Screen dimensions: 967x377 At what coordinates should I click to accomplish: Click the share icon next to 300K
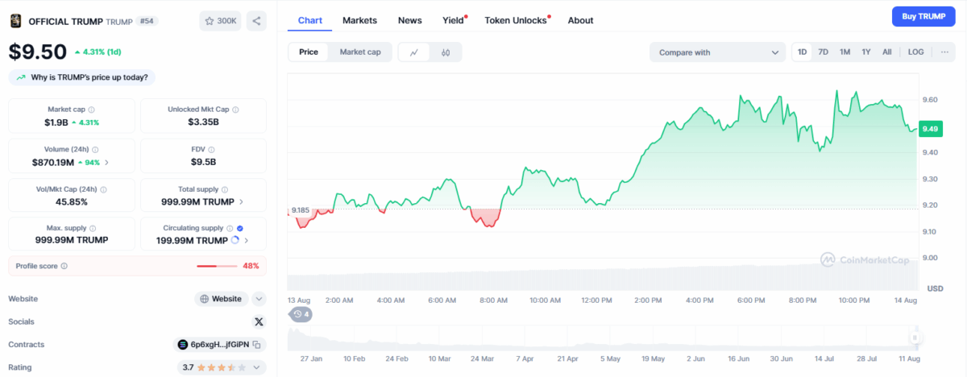(x=256, y=21)
